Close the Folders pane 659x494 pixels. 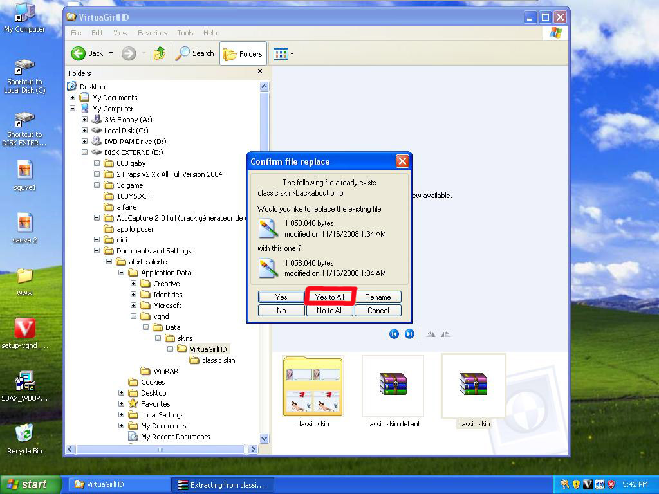pos(260,71)
